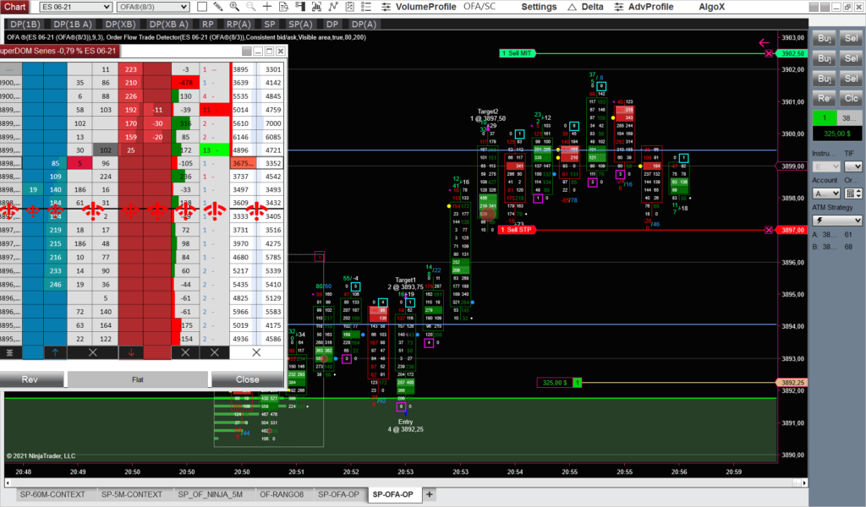Toggle the SP(A) button

300,25
